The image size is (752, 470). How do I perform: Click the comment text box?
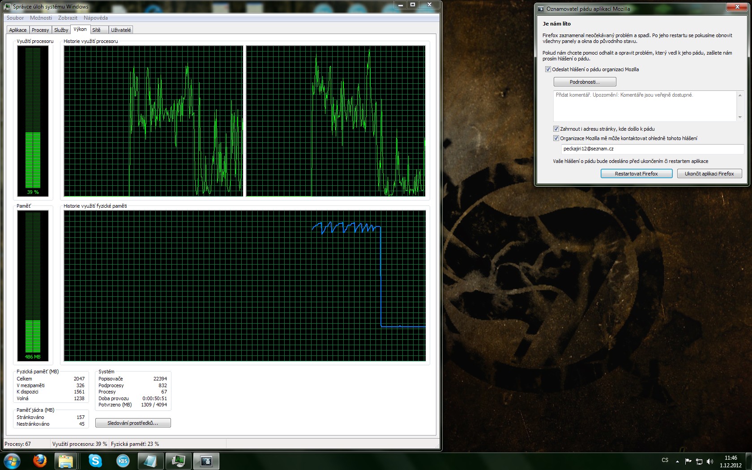point(645,106)
